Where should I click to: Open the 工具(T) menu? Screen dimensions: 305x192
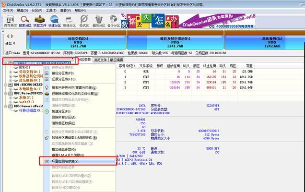tap(51, 11)
